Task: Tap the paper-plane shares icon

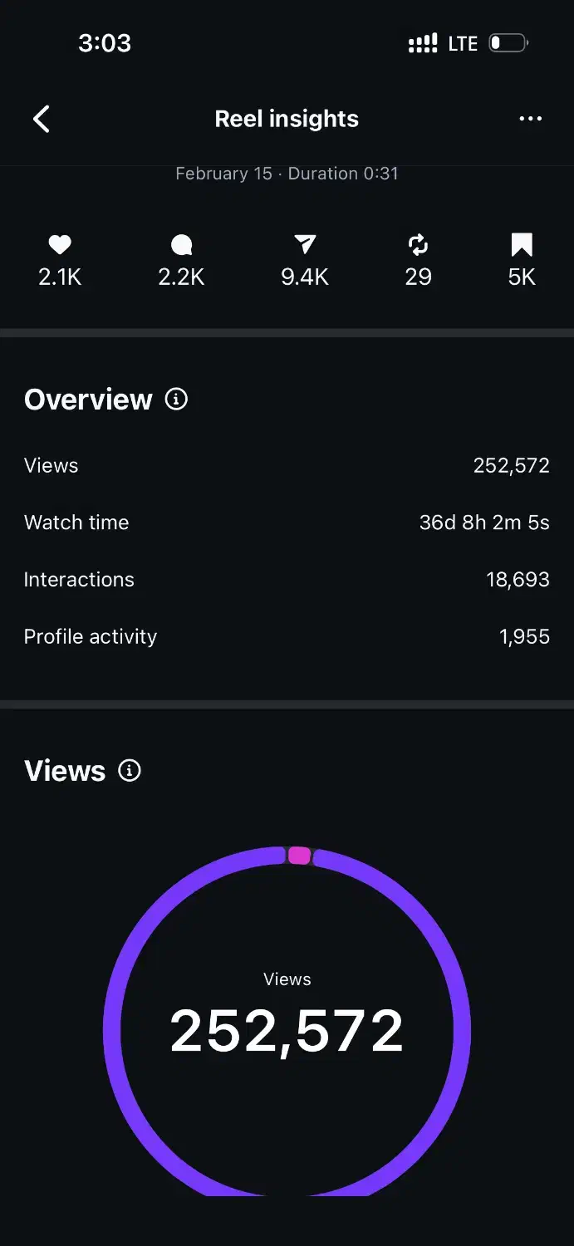Action: pos(305,244)
